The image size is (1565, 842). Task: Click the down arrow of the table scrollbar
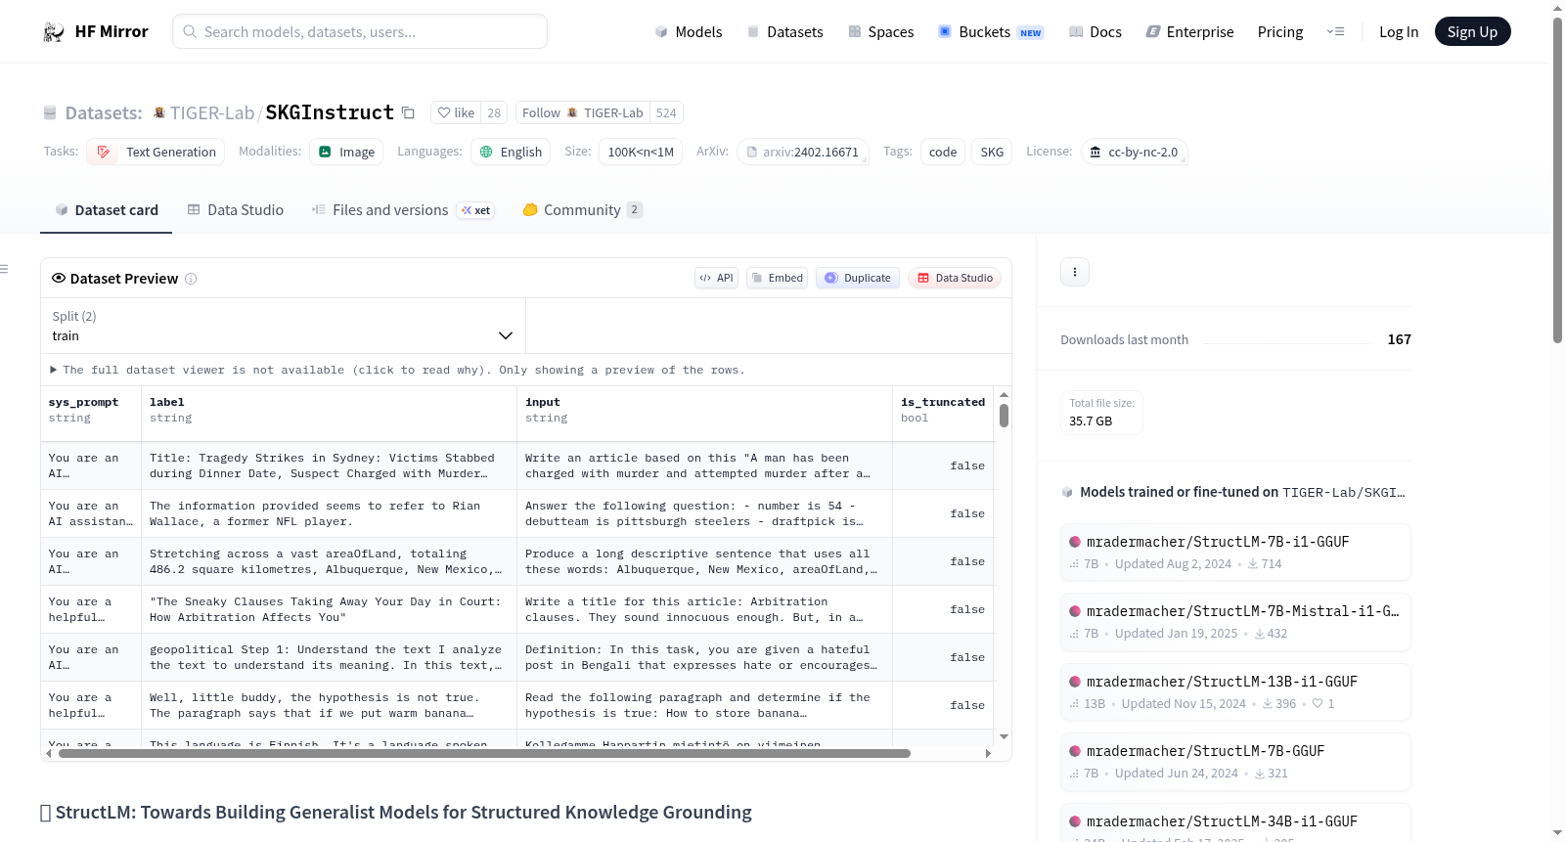[1004, 736]
